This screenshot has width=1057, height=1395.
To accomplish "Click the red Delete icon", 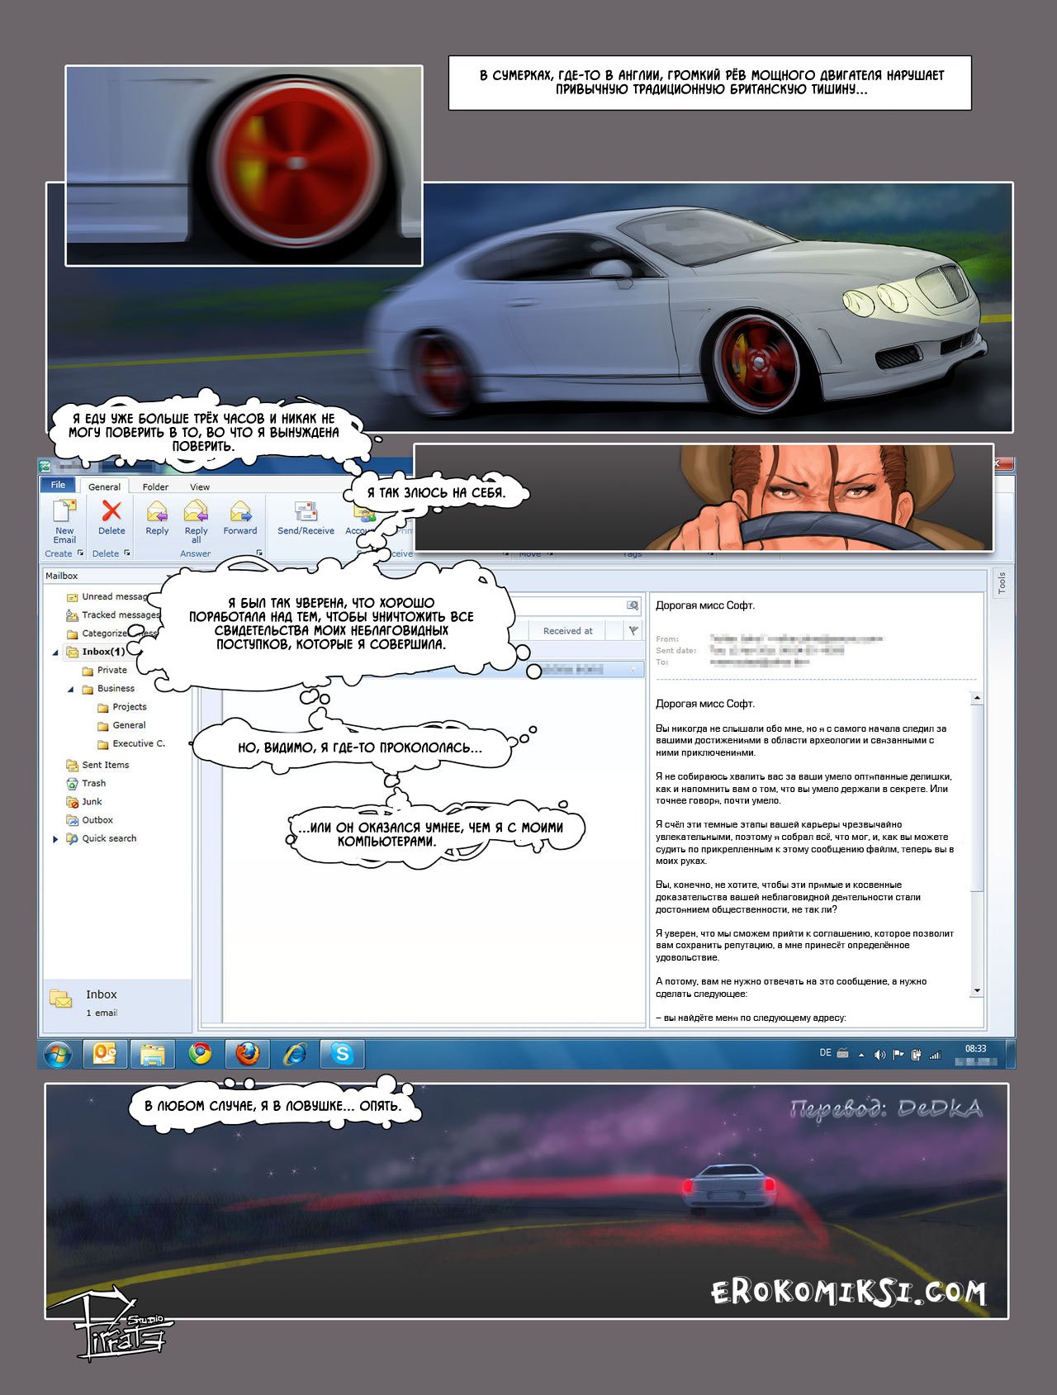I will pyautogui.click(x=111, y=512).
